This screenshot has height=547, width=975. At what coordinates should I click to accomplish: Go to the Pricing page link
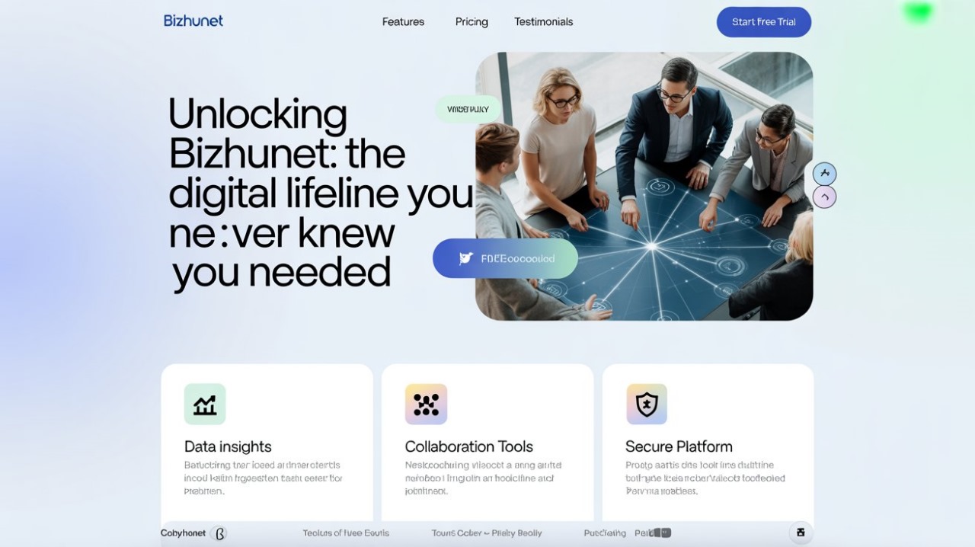pos(472,21)
